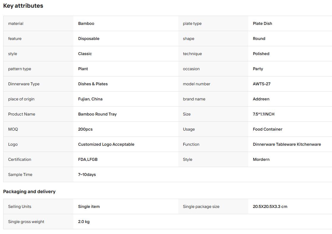Image resolution: width=332 pixels, height=234 pixels.
Task: Select the 2.0 kg gross weight value
Action: 84,222
